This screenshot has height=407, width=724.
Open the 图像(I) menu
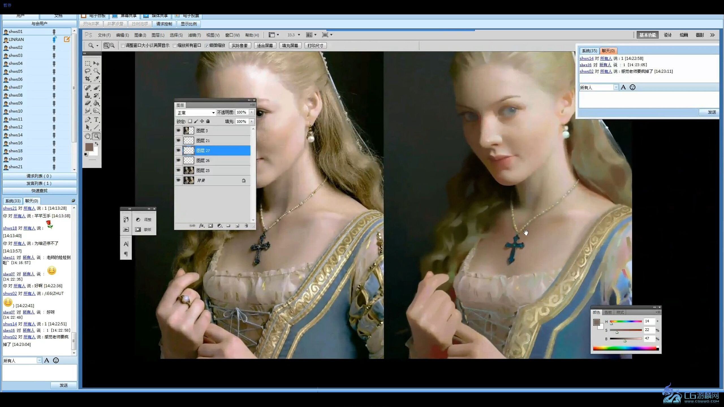pyautogui.click(x=140, y=35)
